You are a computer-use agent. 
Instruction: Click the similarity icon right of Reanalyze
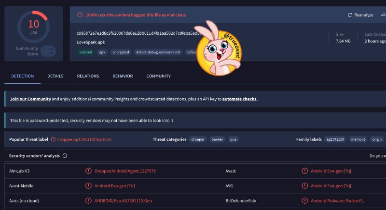[383, 15]
